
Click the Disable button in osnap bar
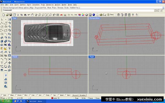click(82, 95)
